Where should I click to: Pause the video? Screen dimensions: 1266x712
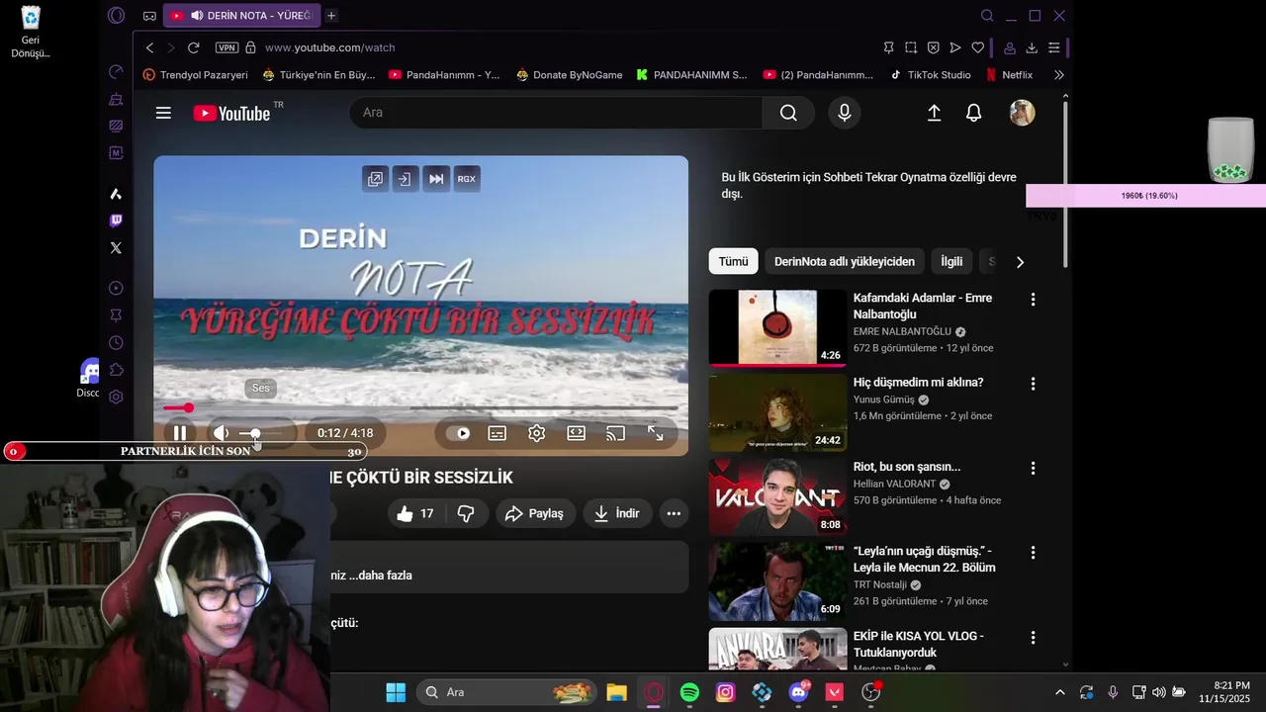point(180,433)
